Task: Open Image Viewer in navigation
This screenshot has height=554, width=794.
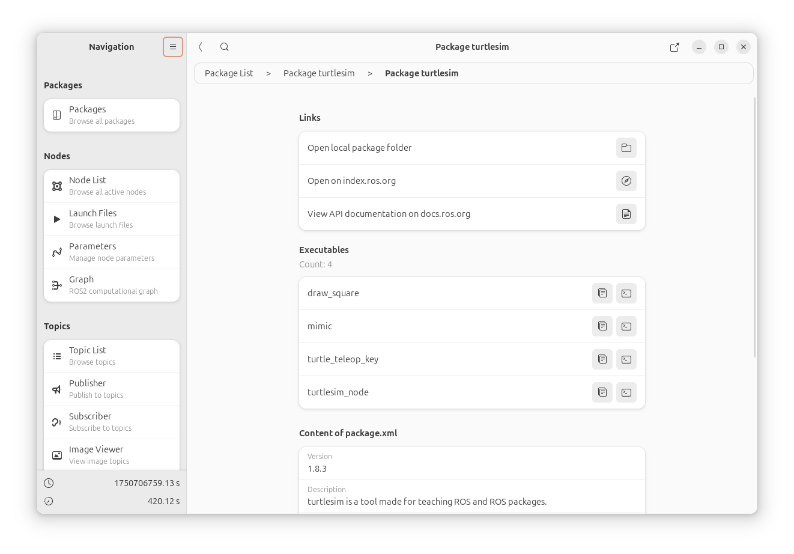Action: [x=112, y=455]
